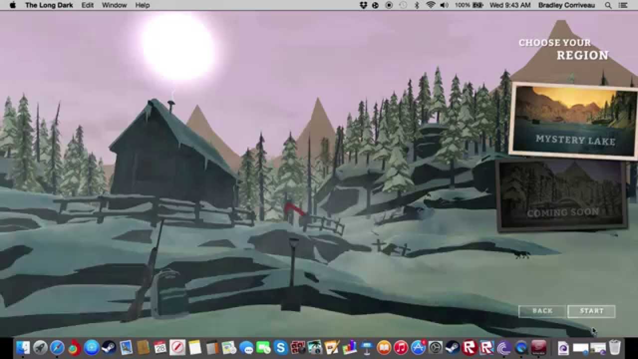
Task: Select the Mystery Lake region card
Action: [x=574, y=121]
